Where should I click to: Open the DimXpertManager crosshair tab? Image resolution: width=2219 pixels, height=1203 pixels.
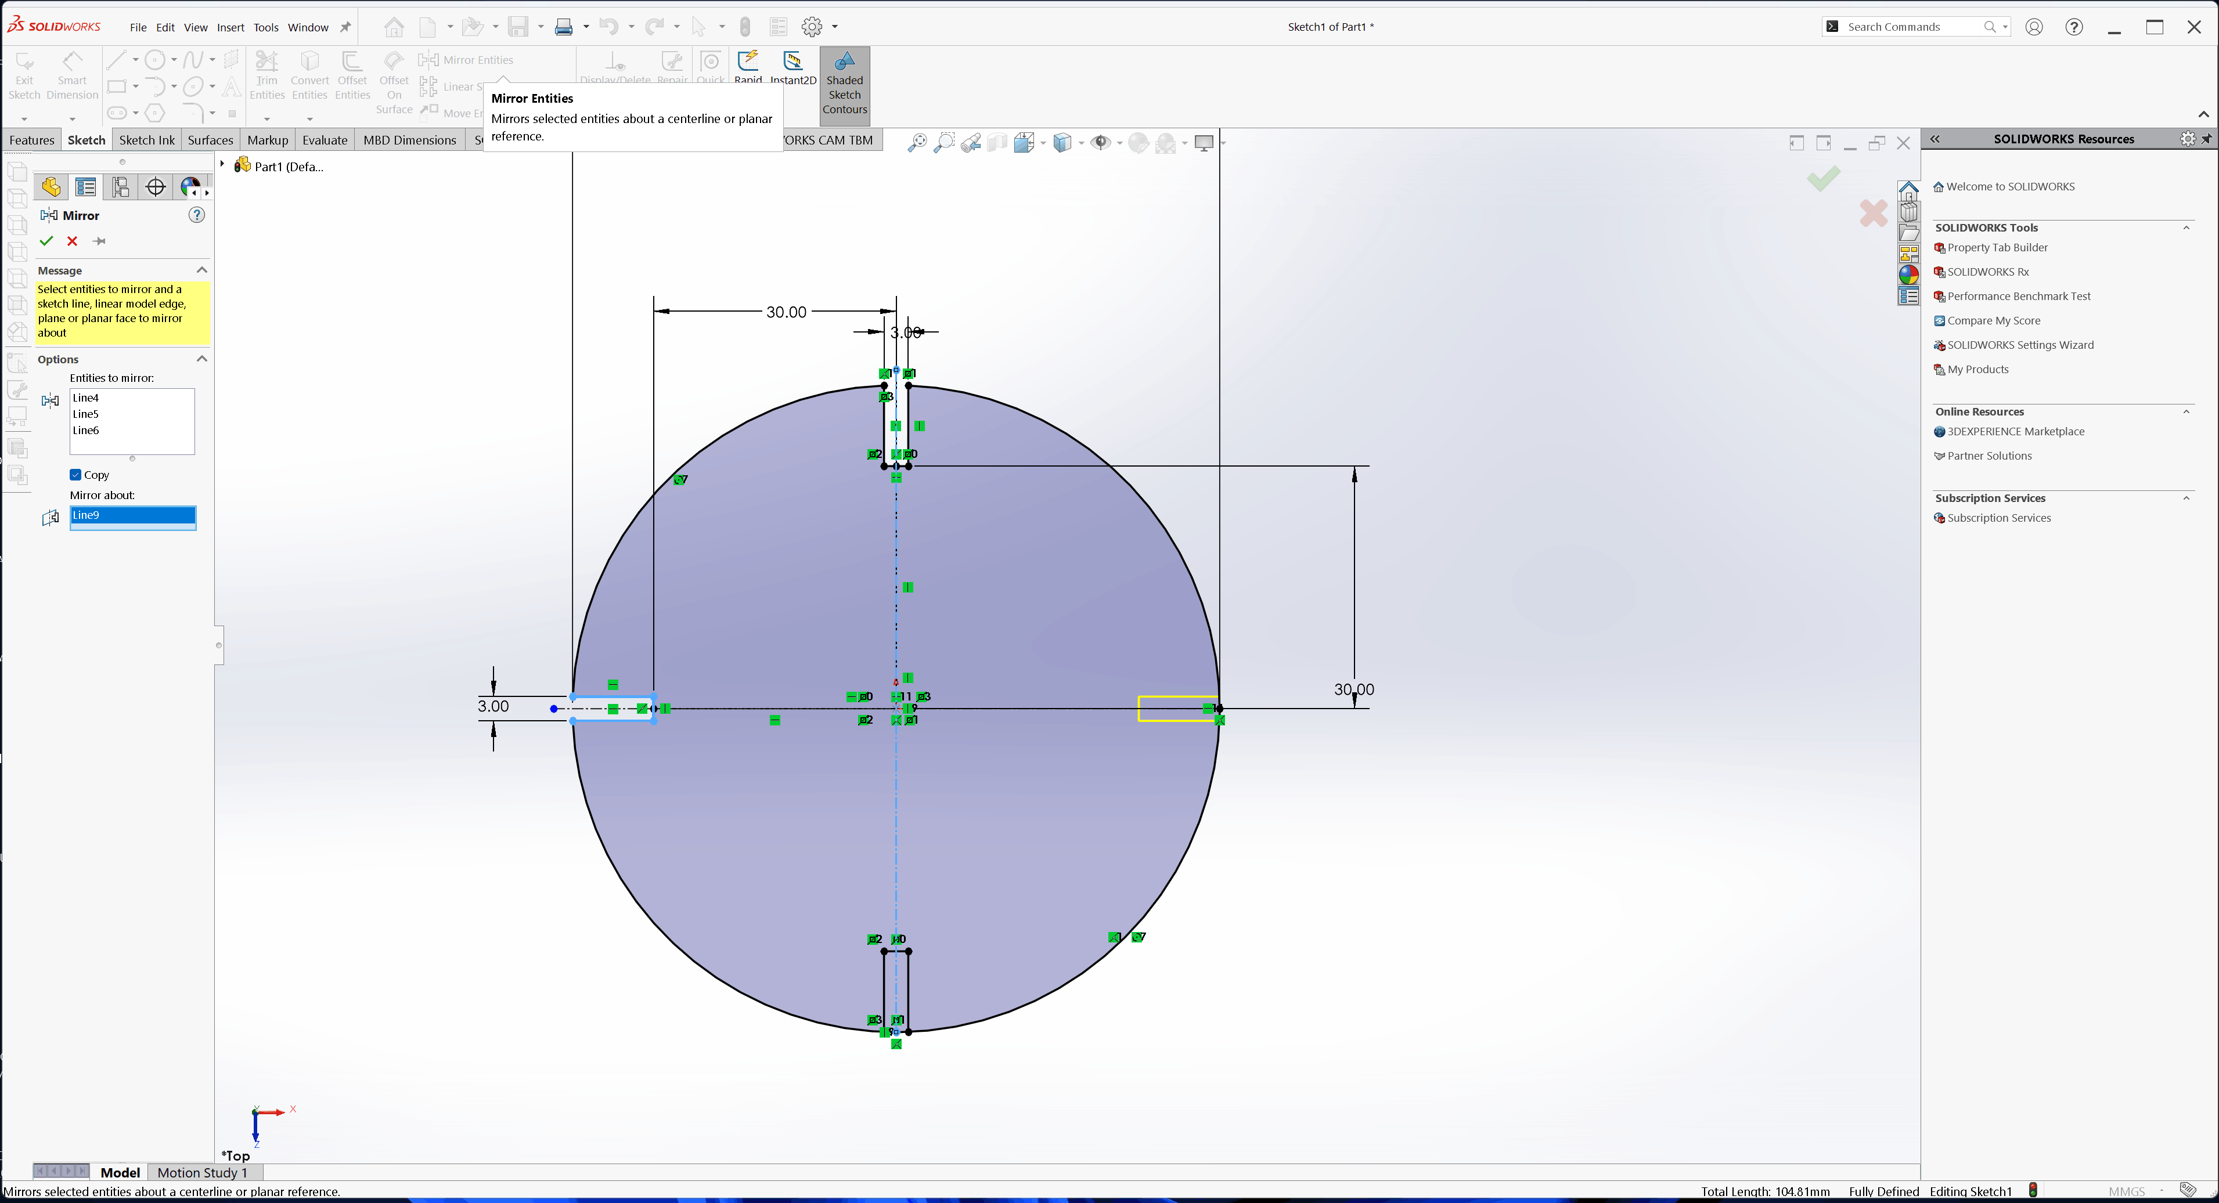coord(155,187)
